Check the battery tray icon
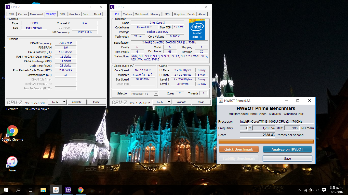The height and width of the screenshot is (195, 348). [x=312, y=190]
